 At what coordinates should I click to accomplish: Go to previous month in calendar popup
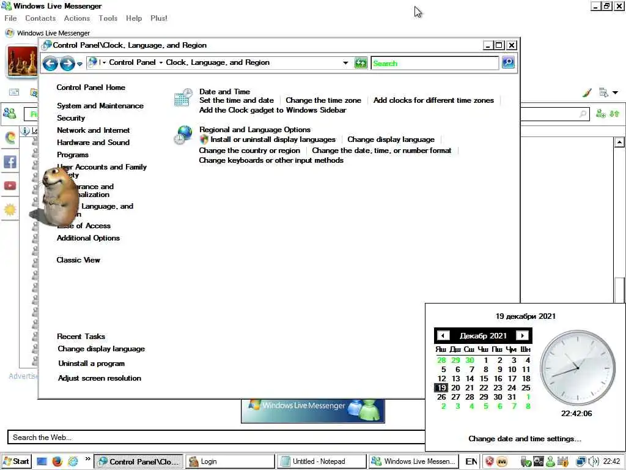[x=443, y=336]
